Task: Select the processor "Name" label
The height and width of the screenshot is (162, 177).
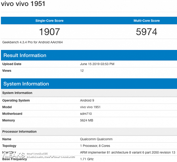Action: coord(7,139)
